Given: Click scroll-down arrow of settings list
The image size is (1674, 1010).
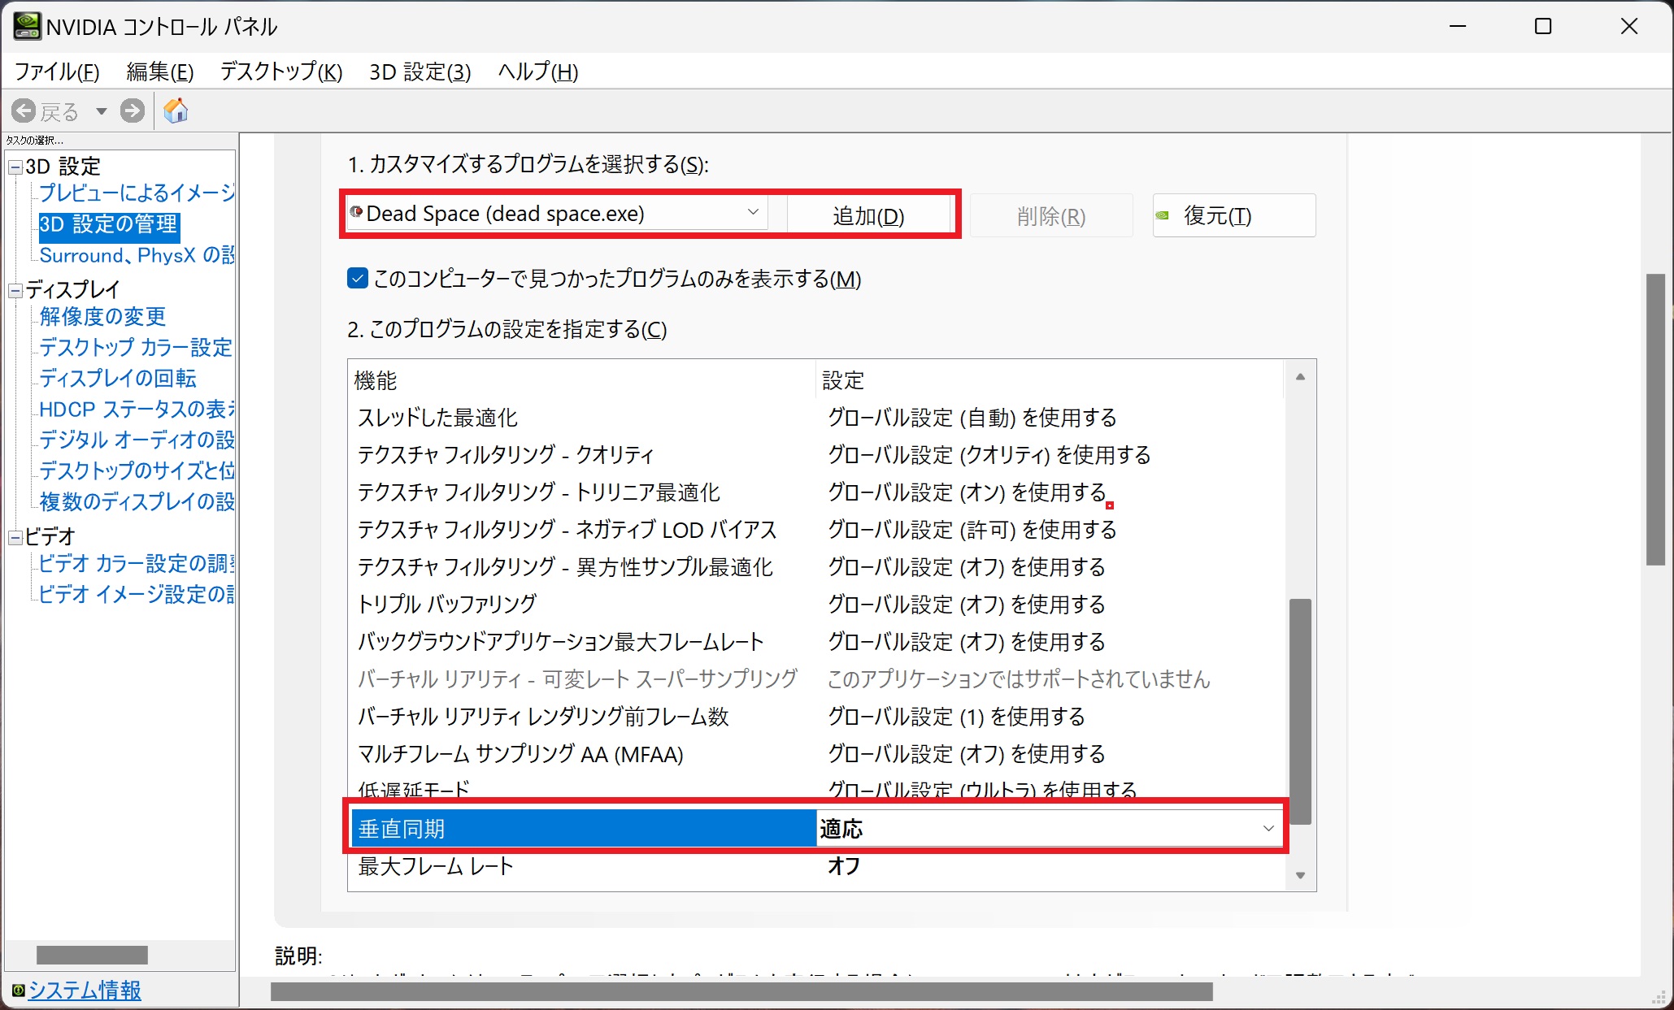Looking at the screenshot, I should coord(1300,875).
